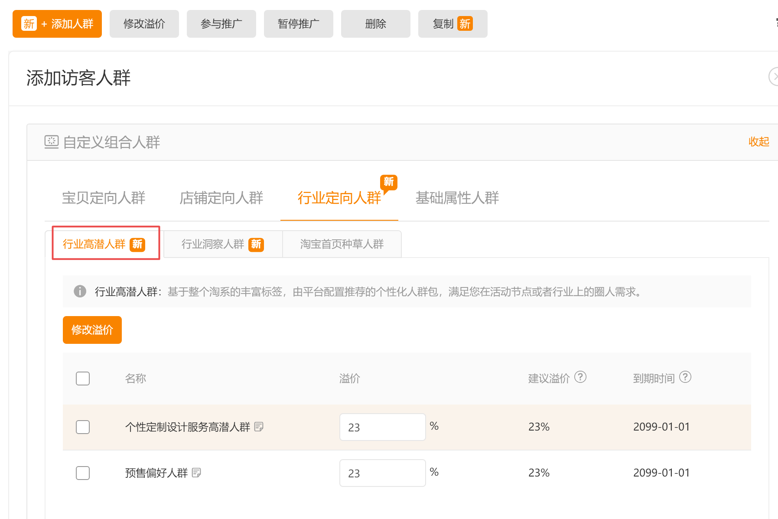The width and height of the screenshot is (778, 519).
Task: Check the 预售偏好人群 row checkbox
Action: 83,473
